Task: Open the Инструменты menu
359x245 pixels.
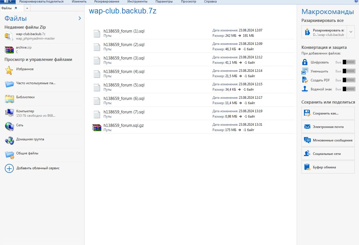Action: pyautogui.click(x=137, y=2)
